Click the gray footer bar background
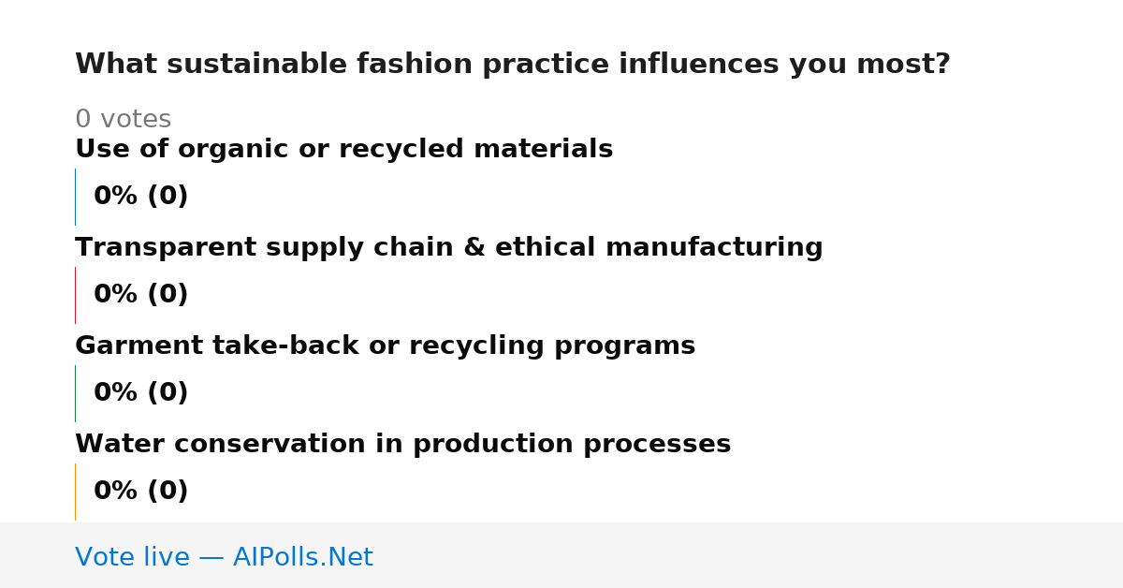 coord(749,555)
